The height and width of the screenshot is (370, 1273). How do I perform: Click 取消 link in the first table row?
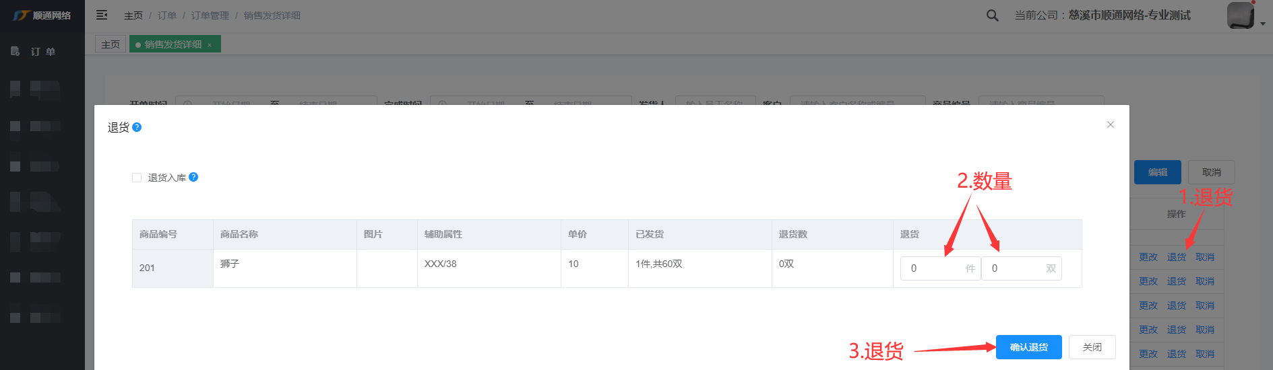1204,257
